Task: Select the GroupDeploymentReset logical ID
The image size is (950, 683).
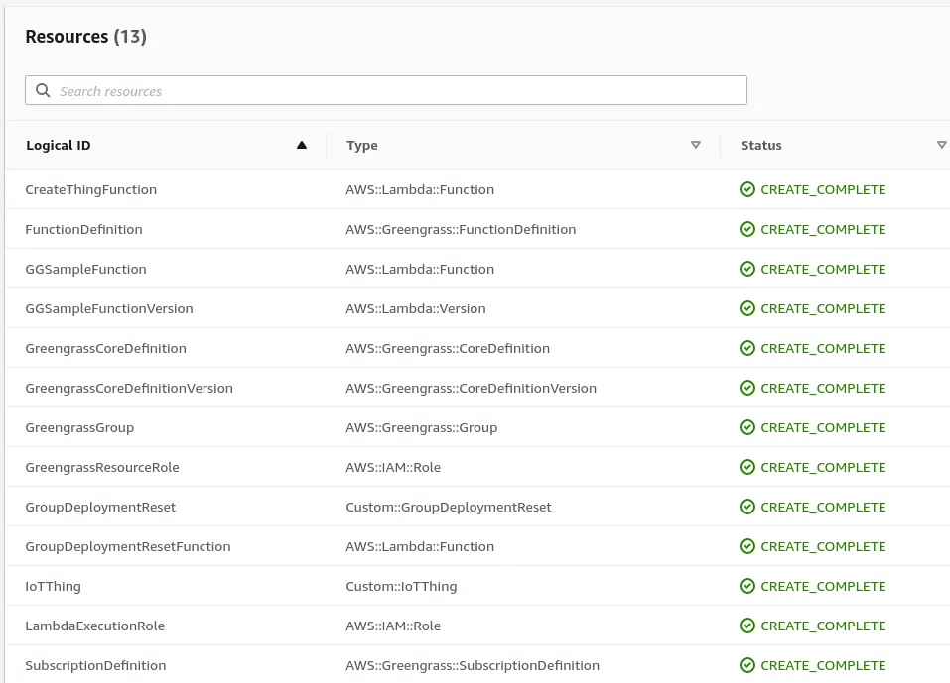Action: click(x=100, y=507)
